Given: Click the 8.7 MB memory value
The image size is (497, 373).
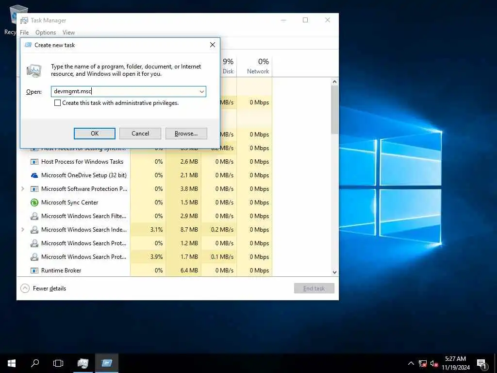Looking at the screenshot, I should coord(189,230).
